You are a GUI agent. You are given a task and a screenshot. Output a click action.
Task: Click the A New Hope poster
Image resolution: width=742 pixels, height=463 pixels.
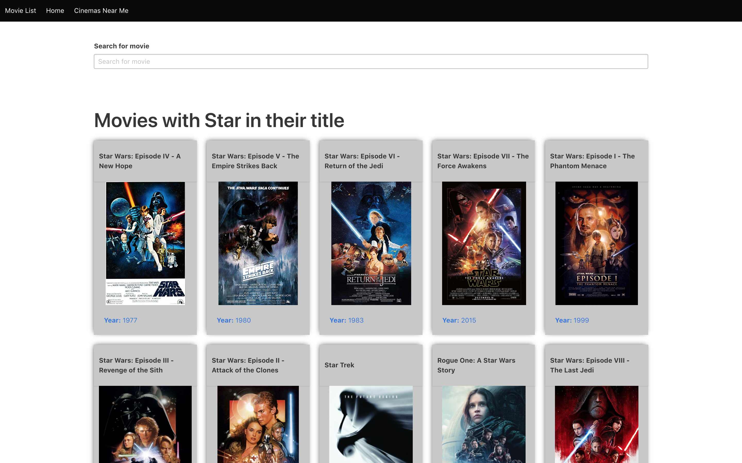[145, 243]
